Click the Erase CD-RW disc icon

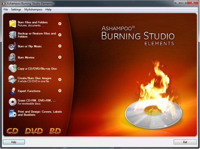pos(13,102)
